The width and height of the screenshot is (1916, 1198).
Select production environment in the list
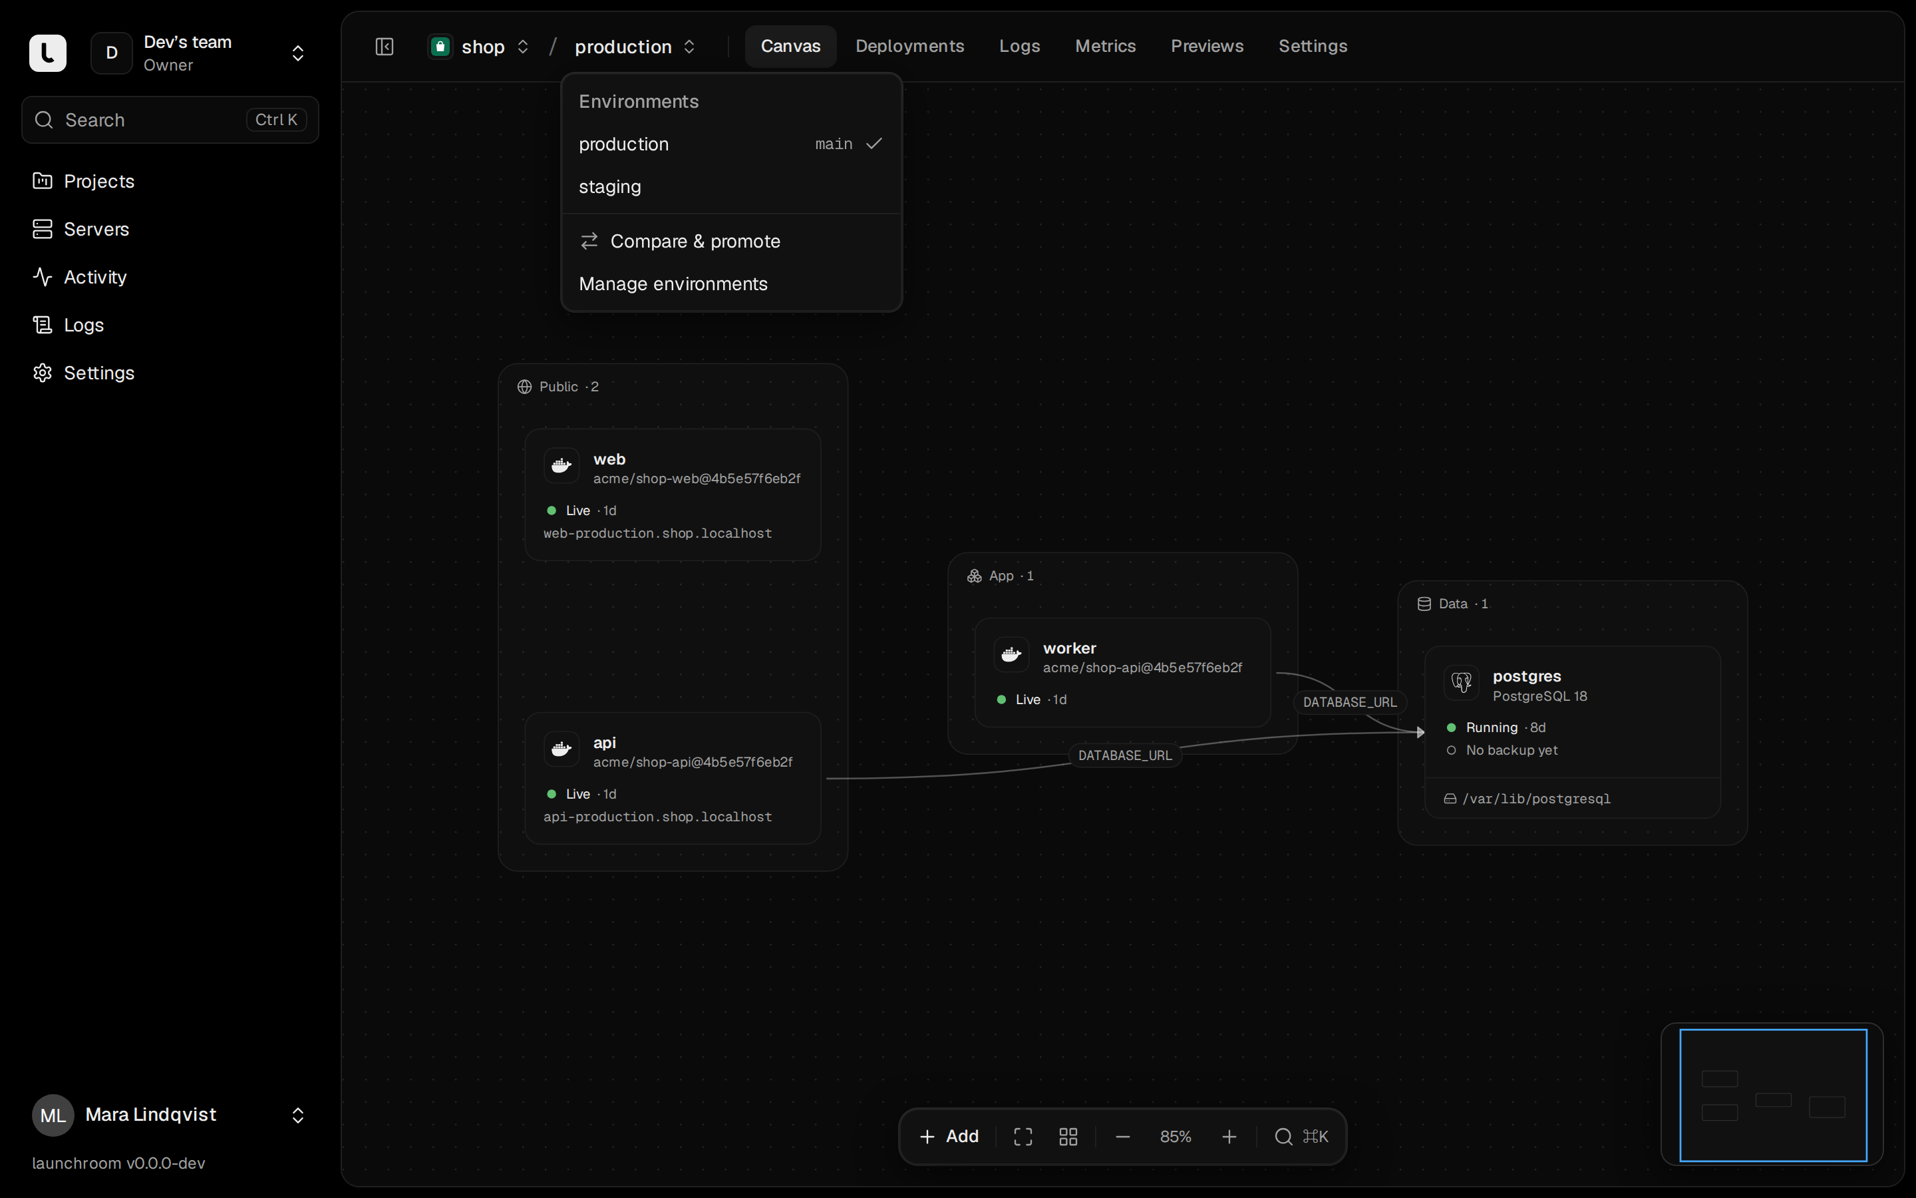tap(730, 144)
